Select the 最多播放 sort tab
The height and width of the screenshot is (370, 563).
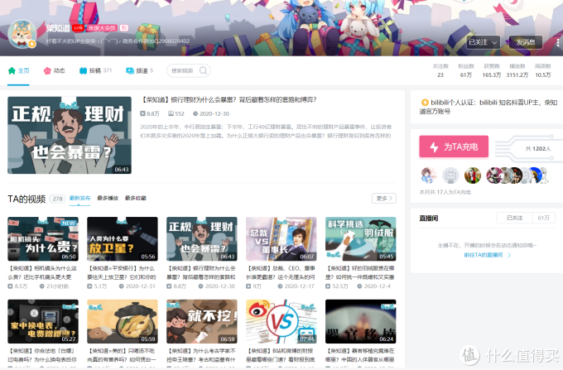(108, 198)
